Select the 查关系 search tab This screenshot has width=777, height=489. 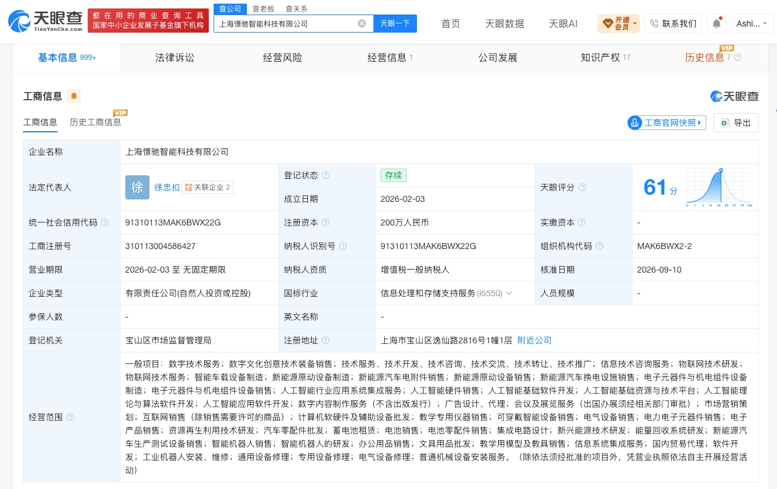[297, 8]
